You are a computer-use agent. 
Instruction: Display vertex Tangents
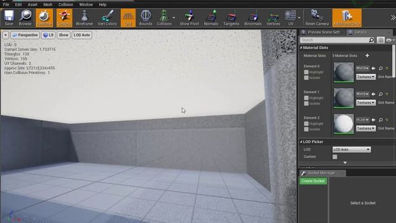(231, 18)
